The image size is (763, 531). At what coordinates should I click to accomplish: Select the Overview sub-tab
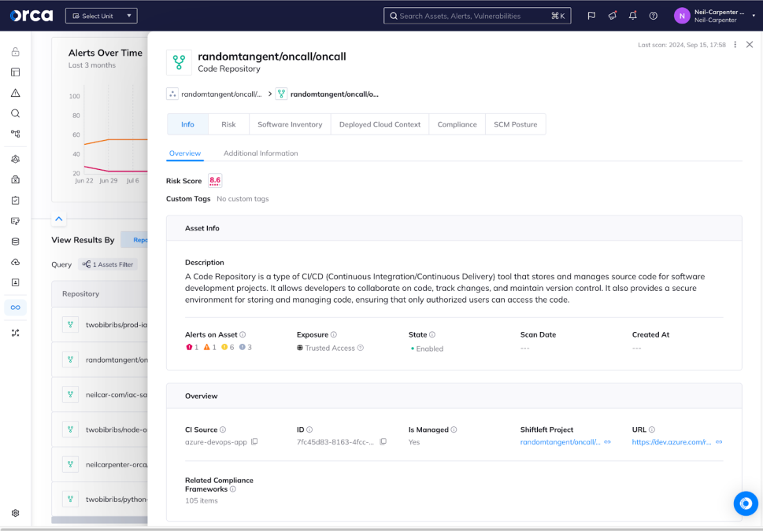185,153
